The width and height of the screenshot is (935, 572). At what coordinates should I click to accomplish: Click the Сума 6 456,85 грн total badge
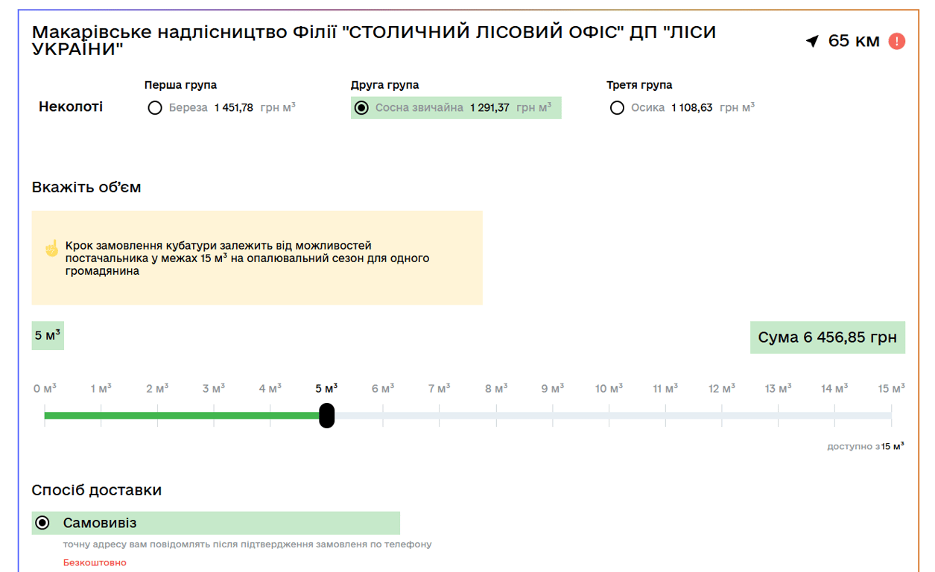pos(827,337)
